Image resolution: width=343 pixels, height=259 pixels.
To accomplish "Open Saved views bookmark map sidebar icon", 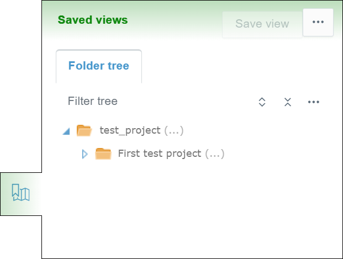I will 20,193.
